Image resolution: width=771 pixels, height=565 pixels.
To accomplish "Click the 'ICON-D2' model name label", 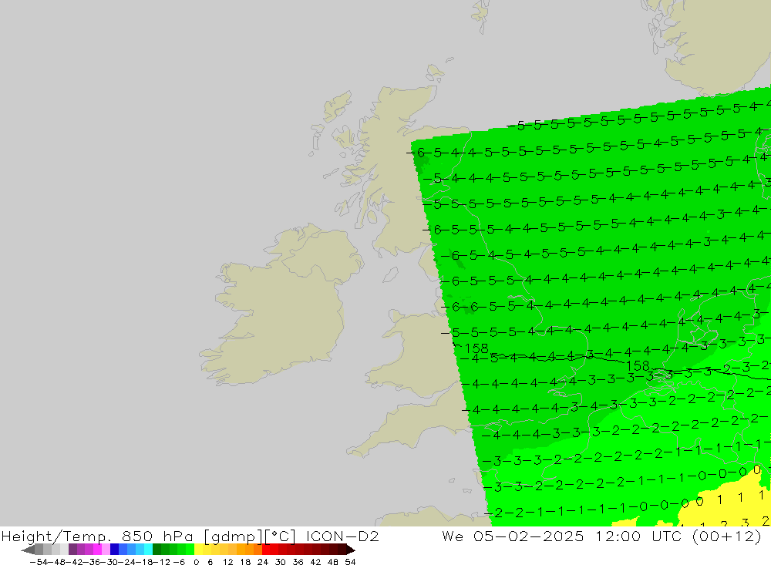I will (342, 536).
